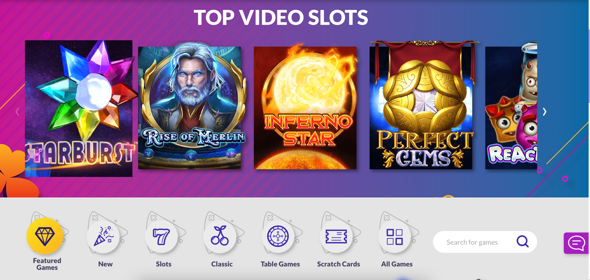Switch to the Scratch Cards label
The image size is (590, 280).
338,264
